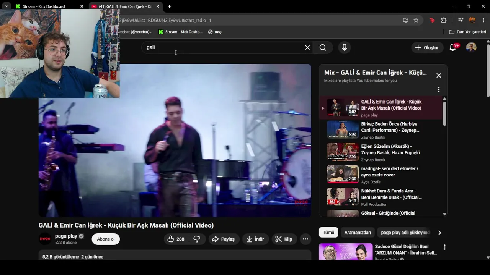Clear the YouTube search box text
Image resolution: width=490 pixels, height=275 pixels.
pyautogui.click(x=307, y=47)
